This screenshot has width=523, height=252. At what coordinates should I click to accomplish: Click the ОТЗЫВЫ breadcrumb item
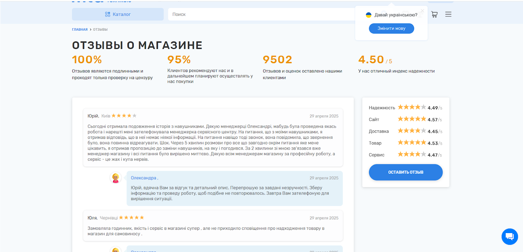100,29
